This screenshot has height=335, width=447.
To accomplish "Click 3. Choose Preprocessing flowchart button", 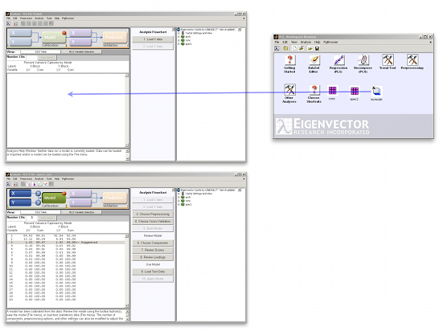I will click(153, 214).
